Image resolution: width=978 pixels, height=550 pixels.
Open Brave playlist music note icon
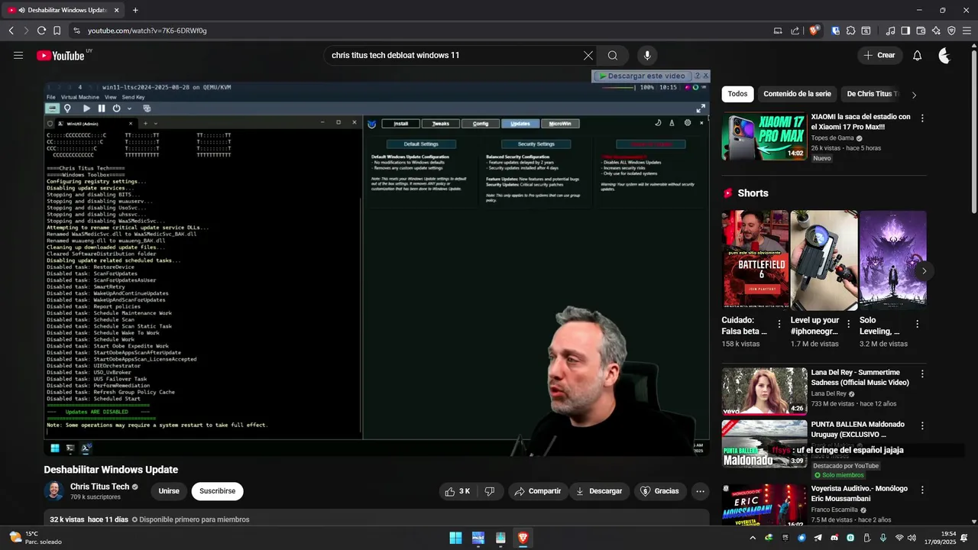[890, 31]
